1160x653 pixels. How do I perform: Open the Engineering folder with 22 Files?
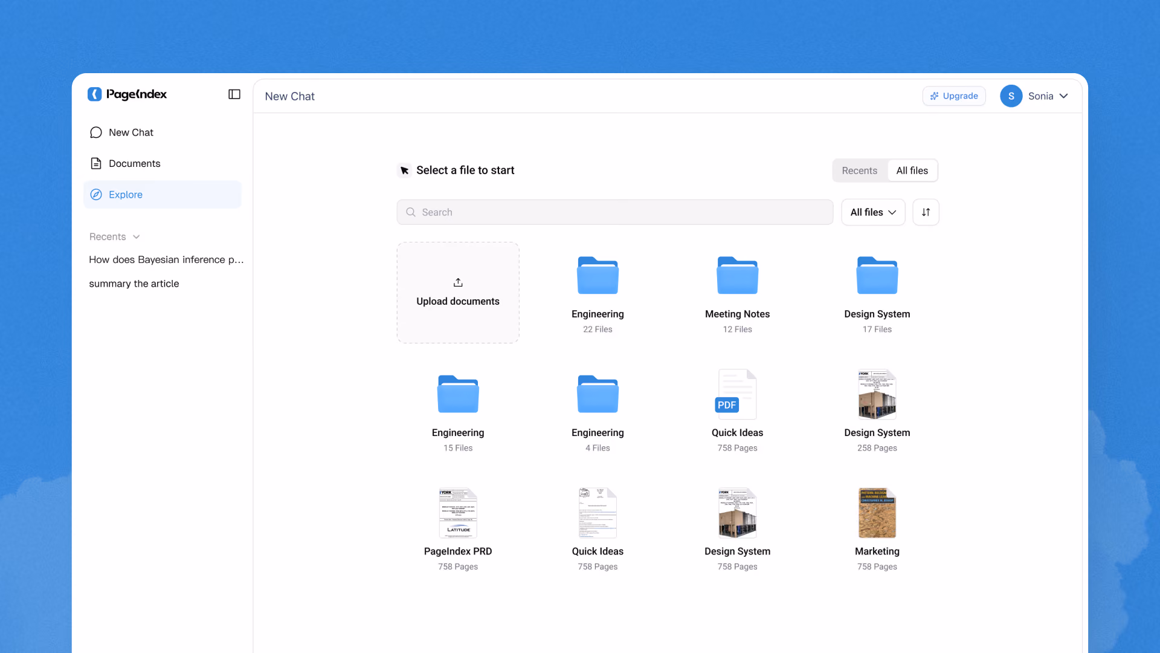pos(598,276)
